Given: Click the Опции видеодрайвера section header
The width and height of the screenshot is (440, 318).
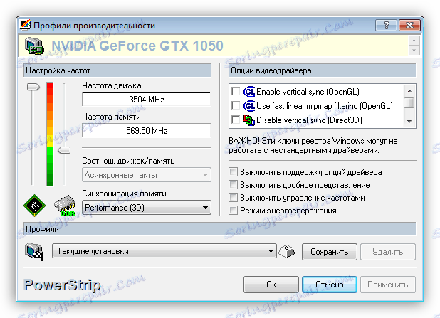Looking at the screenshot, I should click(x=322, y=70).
